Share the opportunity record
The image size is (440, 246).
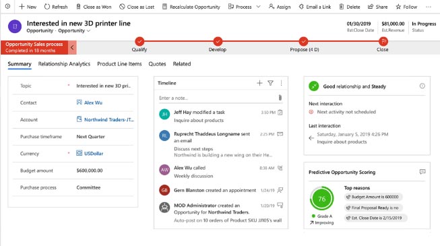click(x=378, y=7)
